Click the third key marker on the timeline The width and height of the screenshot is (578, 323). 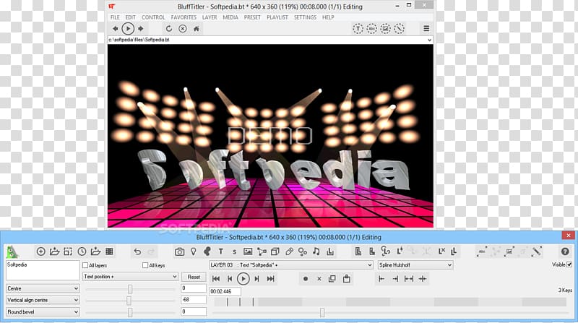coord(254,302)
